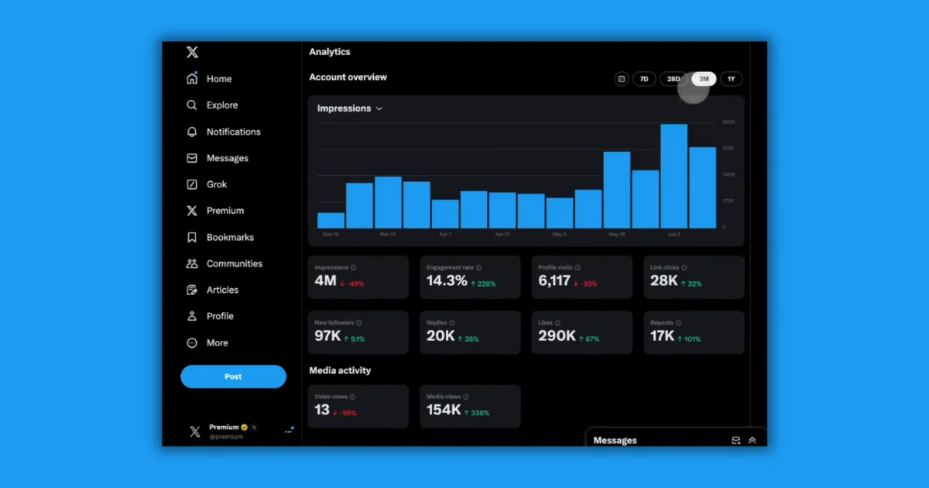929x488 pixels.
Task: Click the 4M impressions value
Action: point(325,281)
